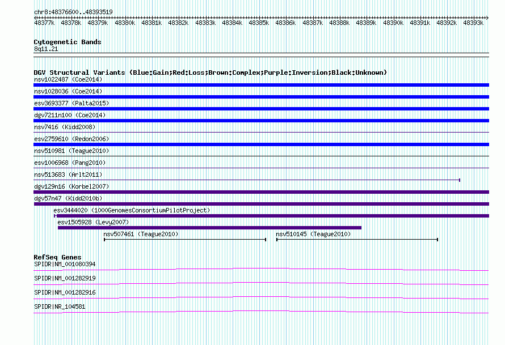Click ruler tick label 48377k
This screenshot has height=345, width=505.
click(x=44, y=23)
